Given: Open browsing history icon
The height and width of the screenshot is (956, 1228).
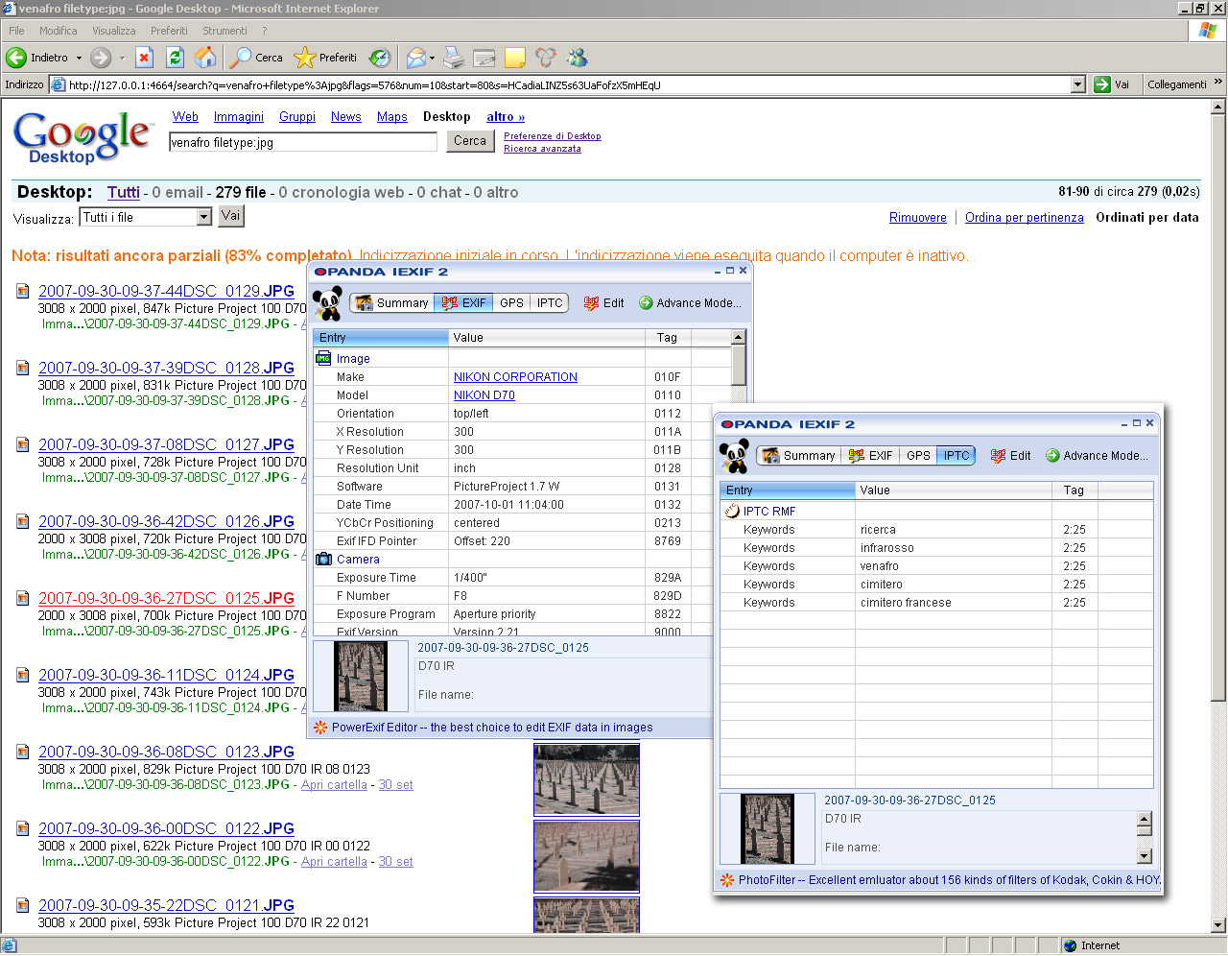Looking at the screenshot, I should (x=380, y=58).
